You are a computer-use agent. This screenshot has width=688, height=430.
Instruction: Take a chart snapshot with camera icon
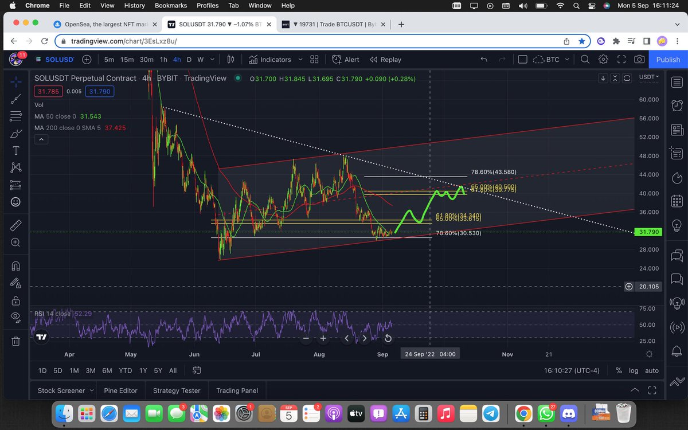pos(639,59)
